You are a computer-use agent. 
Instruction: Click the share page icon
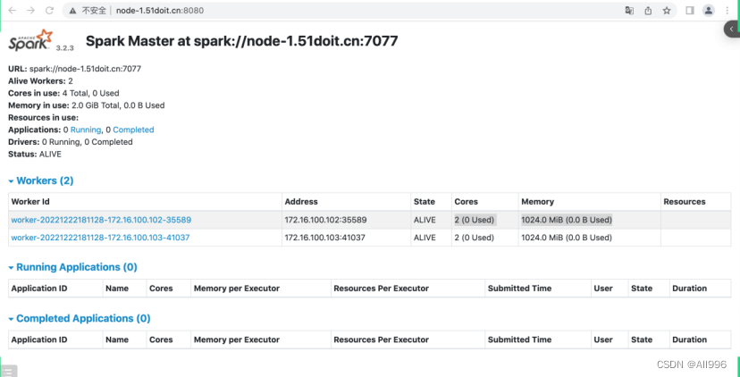[x=648, y=11]
